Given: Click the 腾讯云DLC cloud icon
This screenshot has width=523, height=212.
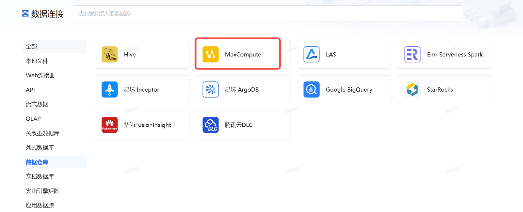Looking at the screenshot, I should [x=210, y=125].
